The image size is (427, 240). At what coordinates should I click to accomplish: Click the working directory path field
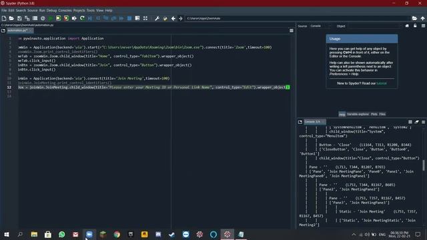click(x=297, y=18)
